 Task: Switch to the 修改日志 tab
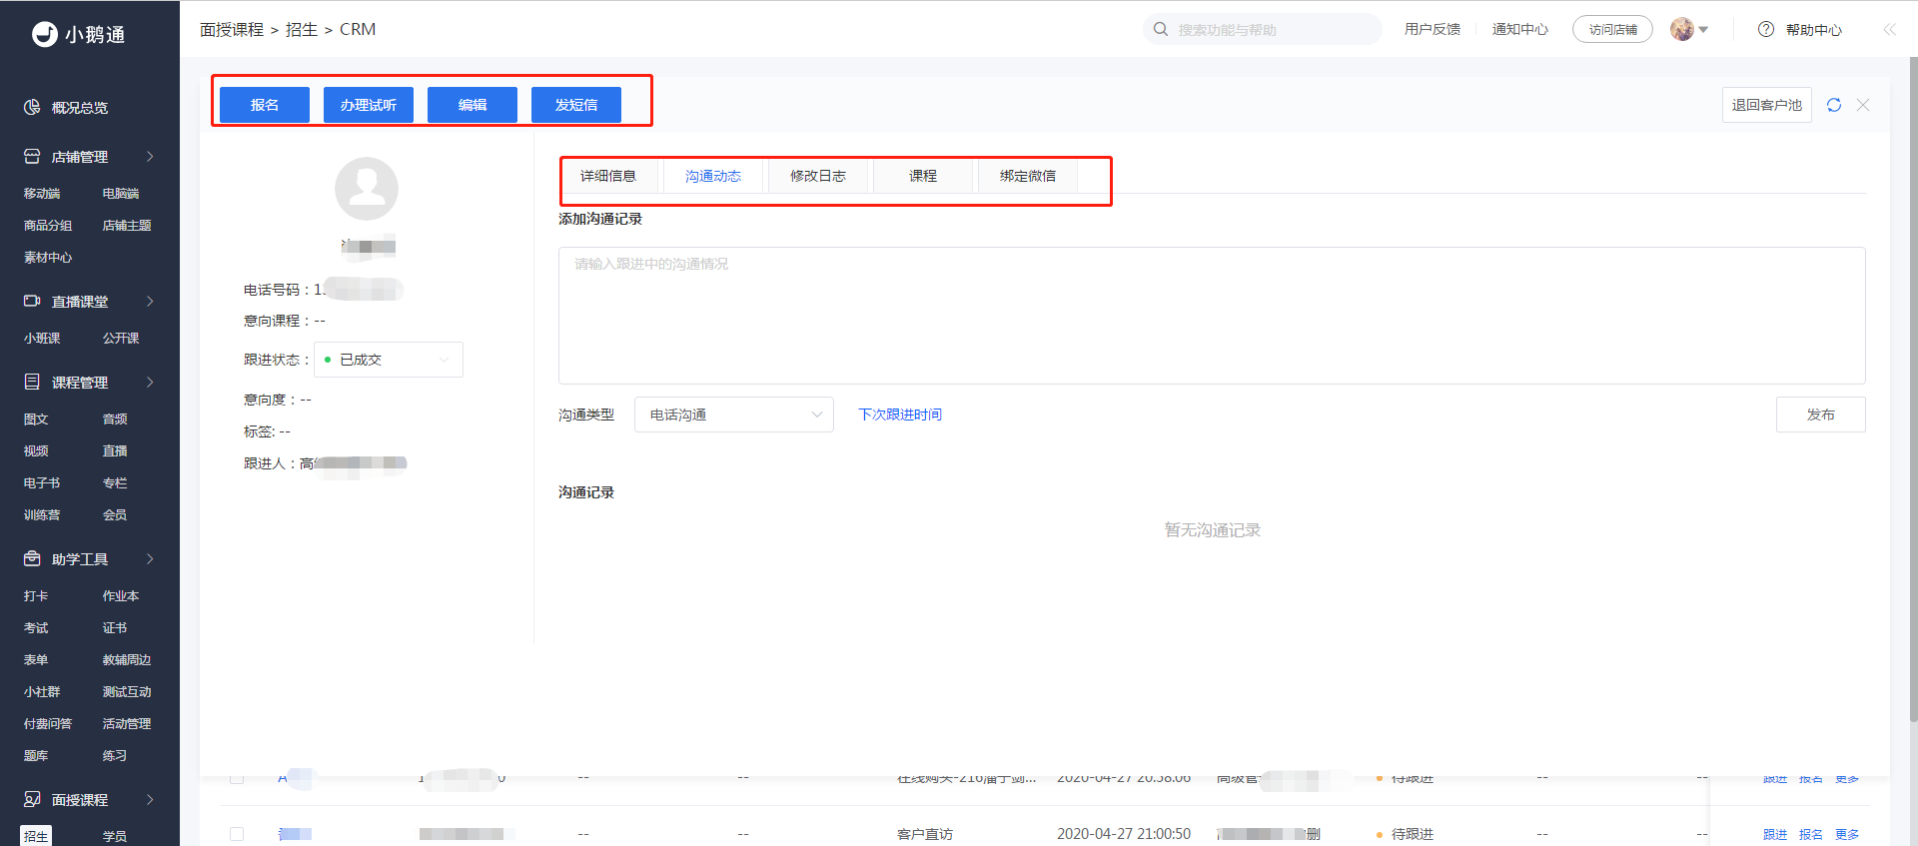(x=818, y=176)
